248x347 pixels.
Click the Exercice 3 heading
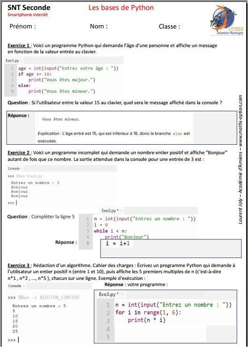point(19,265)
